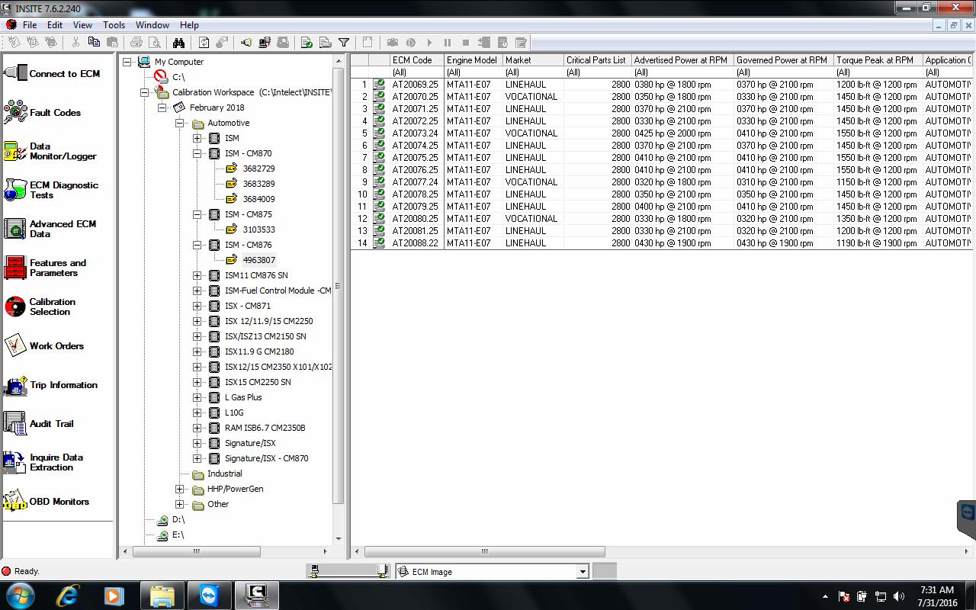Select calibration 4963807 in tree
This screenshot has width=976, height=610.
[258, 260]
